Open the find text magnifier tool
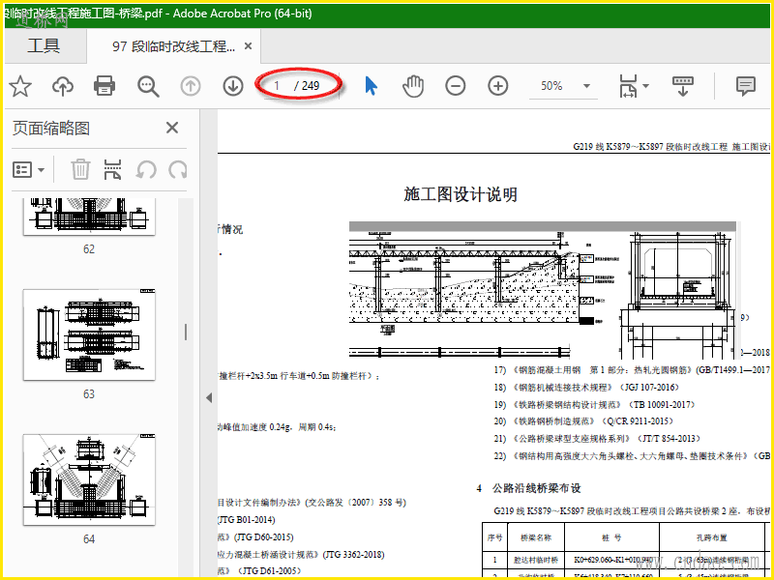The height and width of the screenshot is (580, 774). [x=148, y=86]
